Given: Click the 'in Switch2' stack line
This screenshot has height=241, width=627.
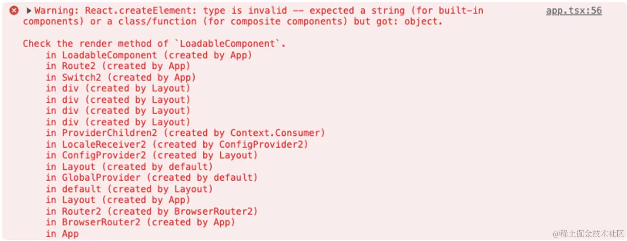Looking at the screenshot, I should click(121, 78).
